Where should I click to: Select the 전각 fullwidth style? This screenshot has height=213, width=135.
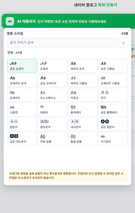pyautogui.click(x=113, y=95)
